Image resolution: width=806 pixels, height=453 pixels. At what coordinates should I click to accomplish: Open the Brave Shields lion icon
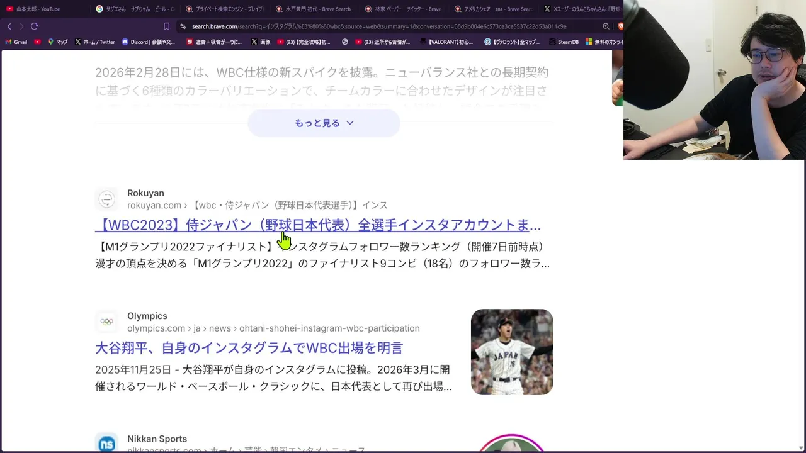pyautogui.click(x=620, y=26)
